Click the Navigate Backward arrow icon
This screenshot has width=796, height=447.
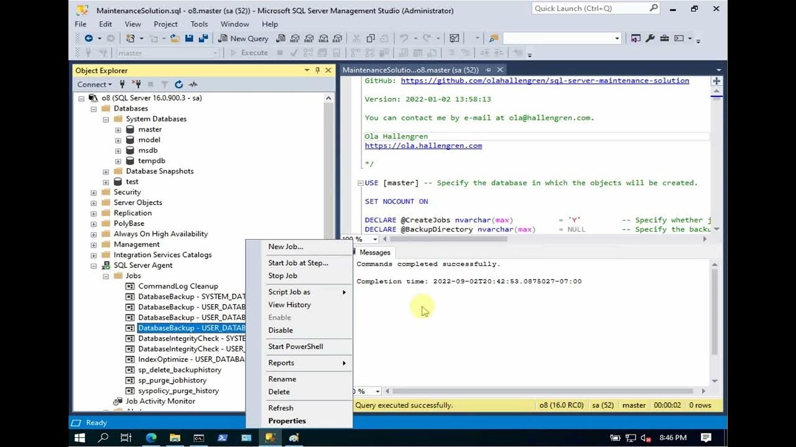click(x=89, y=38)
